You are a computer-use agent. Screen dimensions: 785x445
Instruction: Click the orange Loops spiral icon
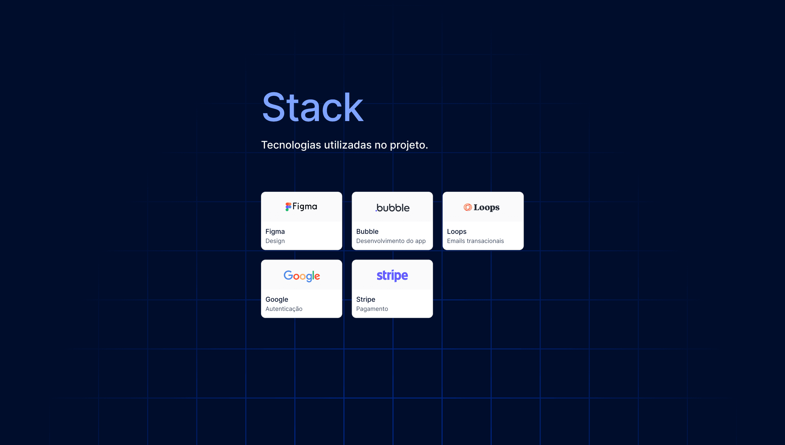(x=468, y=207)
